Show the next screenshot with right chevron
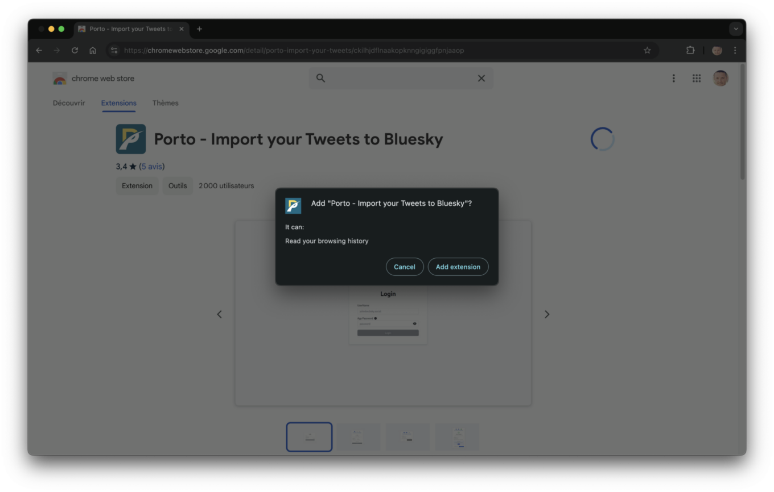This screenshot has height=492, width=774. 547,314
